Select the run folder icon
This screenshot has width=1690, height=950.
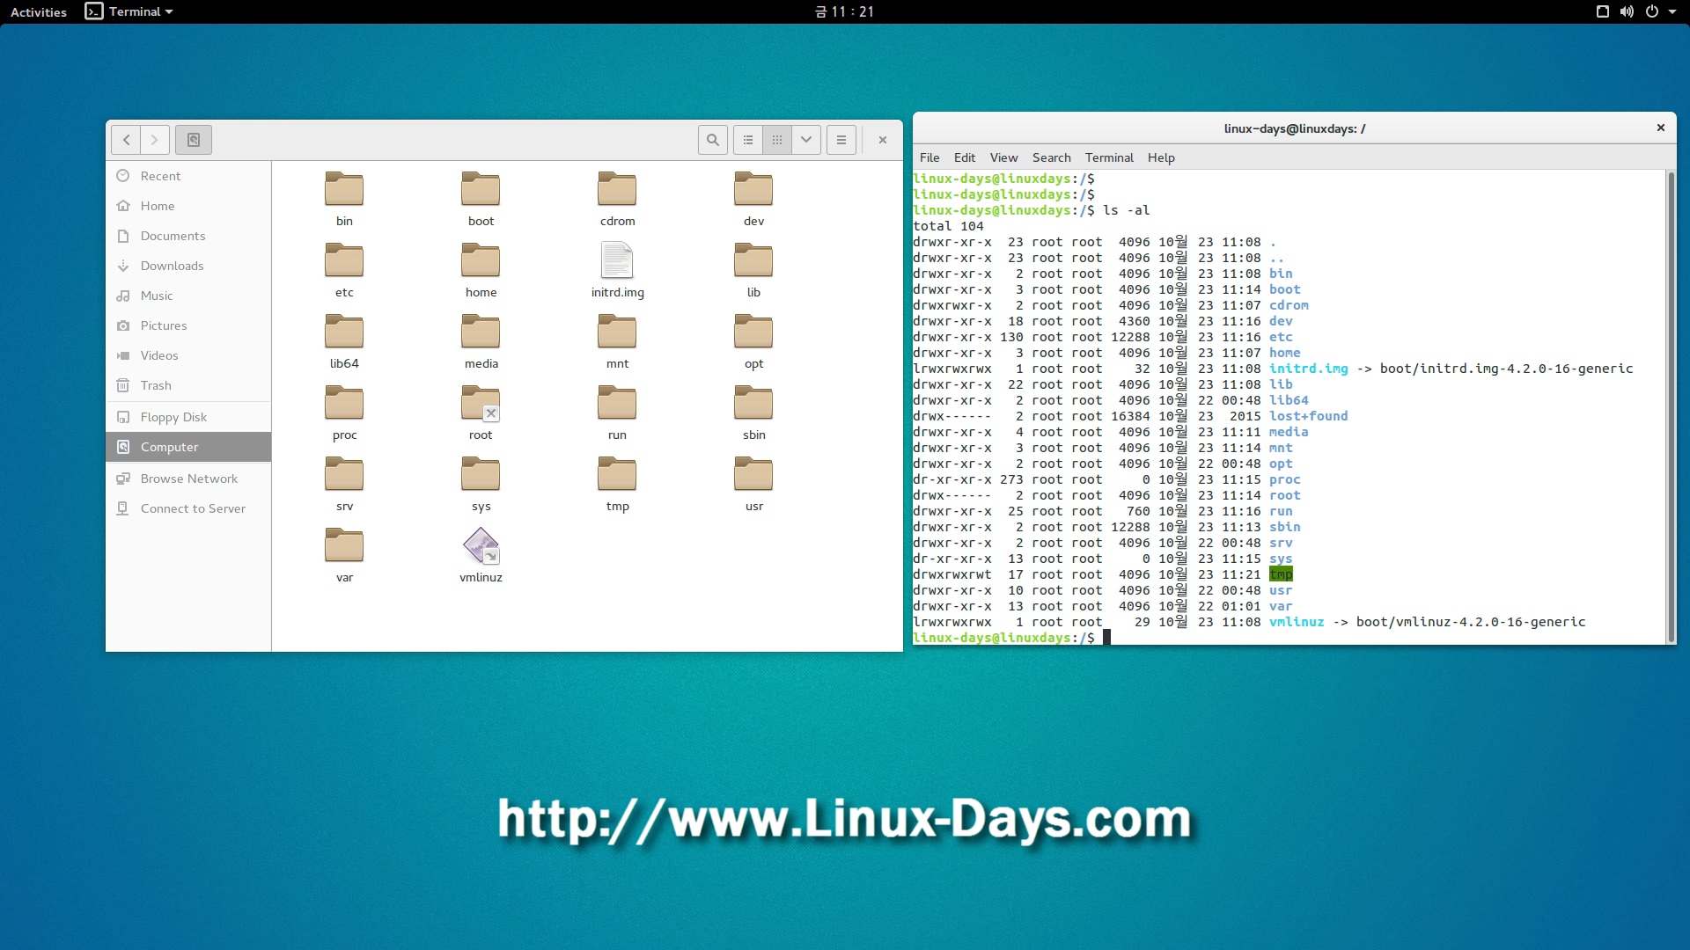pos(617,404)
